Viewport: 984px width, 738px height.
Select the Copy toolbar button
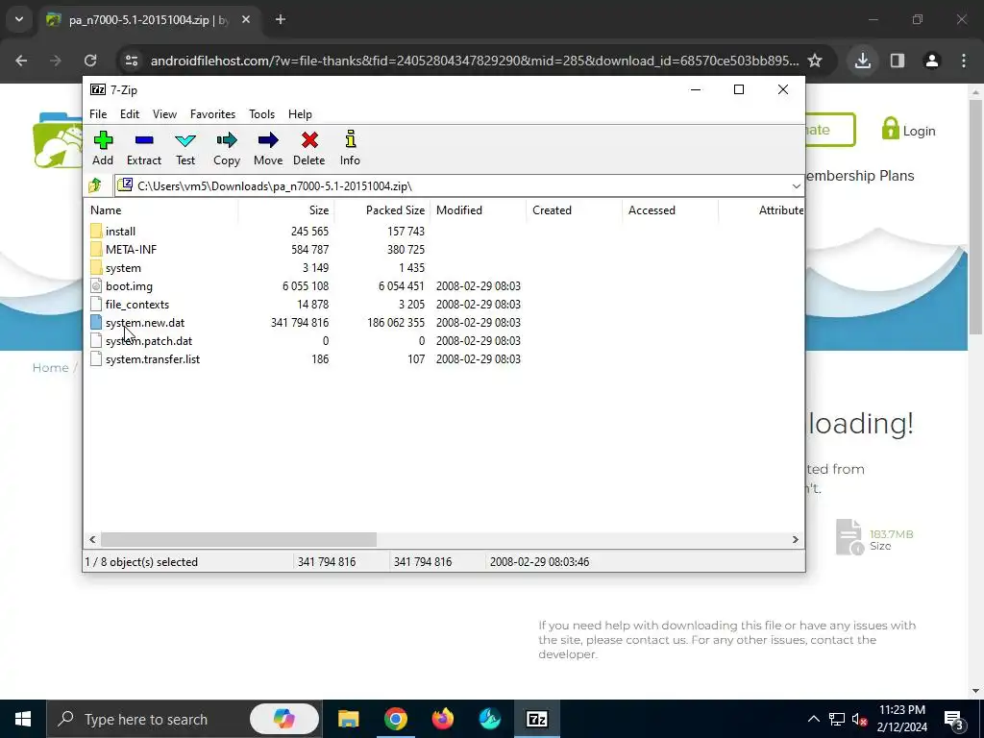(227, 149)
